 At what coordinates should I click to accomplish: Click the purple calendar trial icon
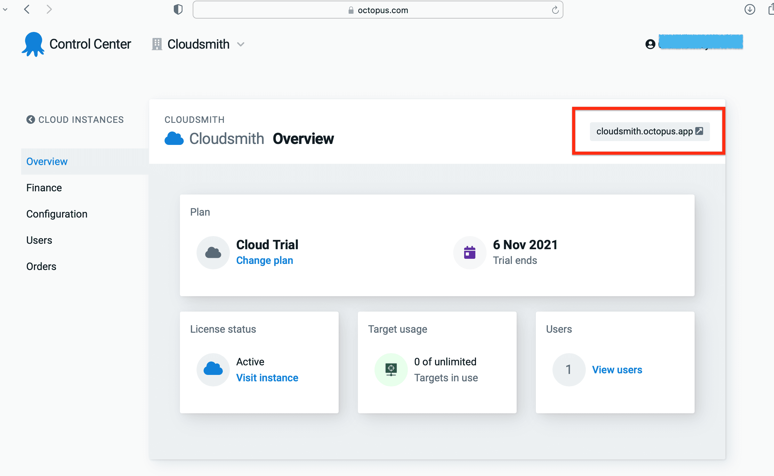470,252
